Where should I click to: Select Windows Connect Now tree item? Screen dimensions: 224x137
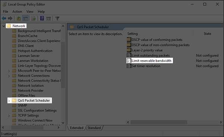[x=35, y=121]
